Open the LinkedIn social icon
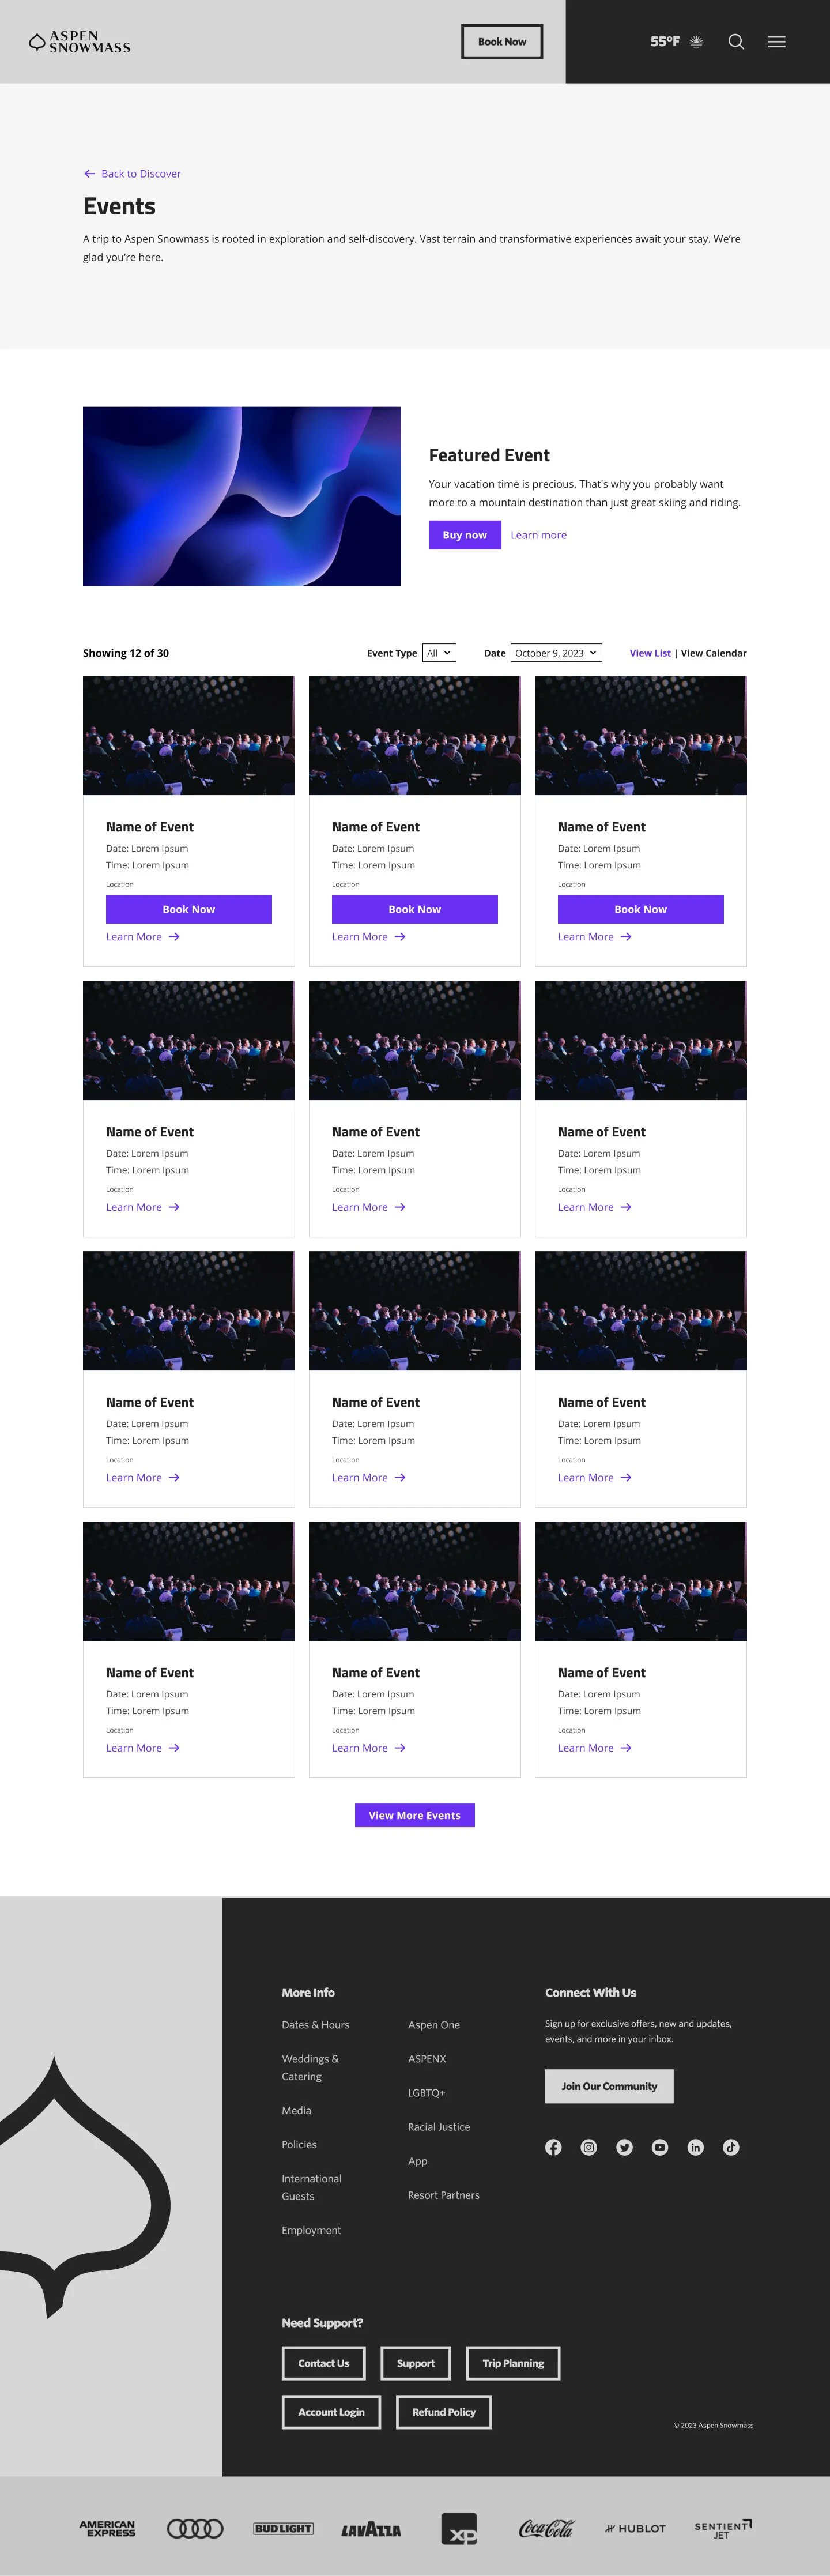Image resolution: width=830 pixels, height=2576 pixels. [x=695, y=2147]
